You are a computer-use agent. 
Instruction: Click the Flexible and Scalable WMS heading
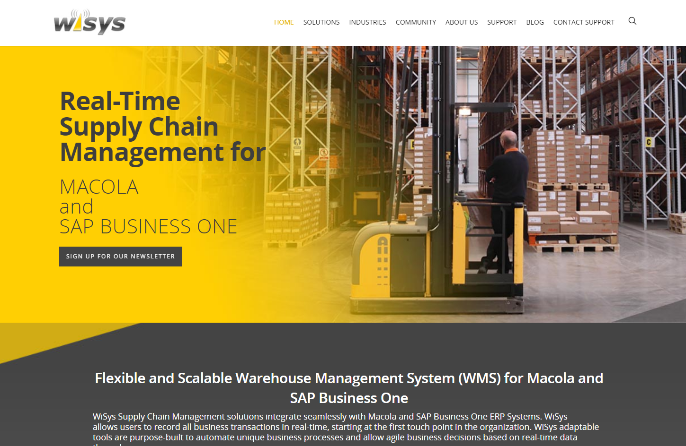[349, 388]
